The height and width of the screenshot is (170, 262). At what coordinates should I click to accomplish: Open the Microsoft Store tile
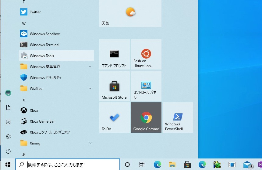coord(114,86)
